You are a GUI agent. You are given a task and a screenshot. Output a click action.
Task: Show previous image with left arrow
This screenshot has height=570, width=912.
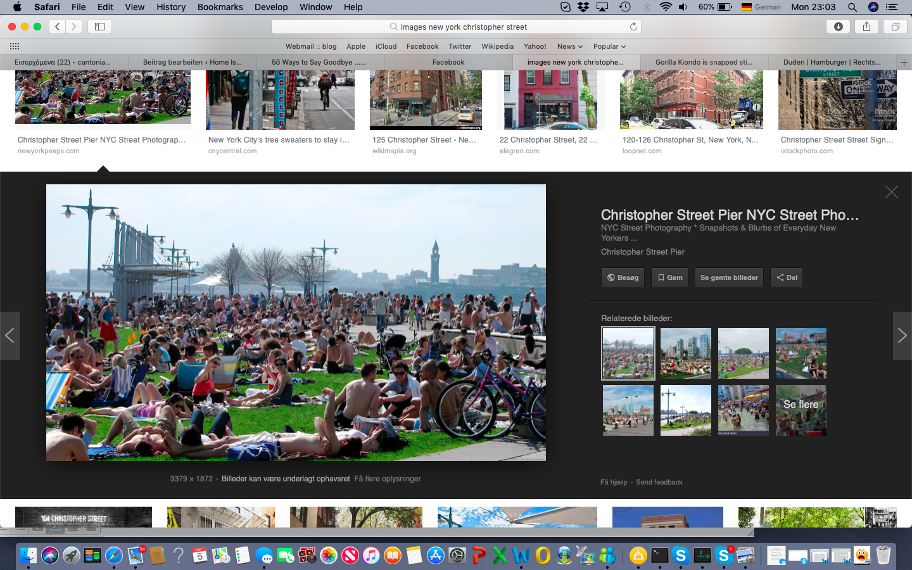10,336
